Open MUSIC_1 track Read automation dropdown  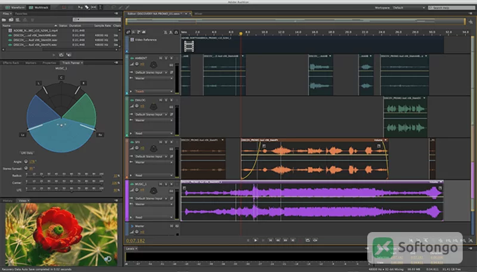pos(154,217)
